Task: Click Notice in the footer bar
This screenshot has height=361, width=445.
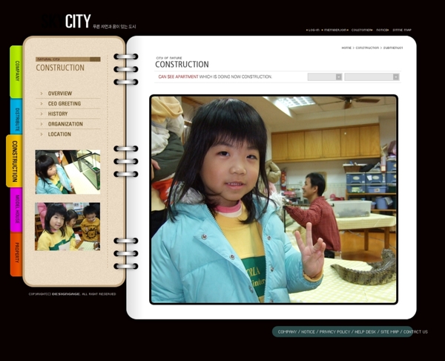Action: 308,332
